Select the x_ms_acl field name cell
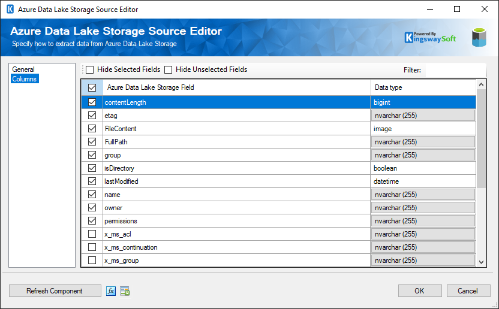The width and height of the screenshot is (499, 309). (236, 234)
